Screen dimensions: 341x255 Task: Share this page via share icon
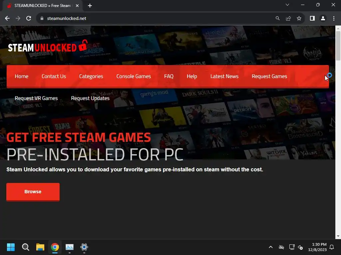tap(288, 19)
